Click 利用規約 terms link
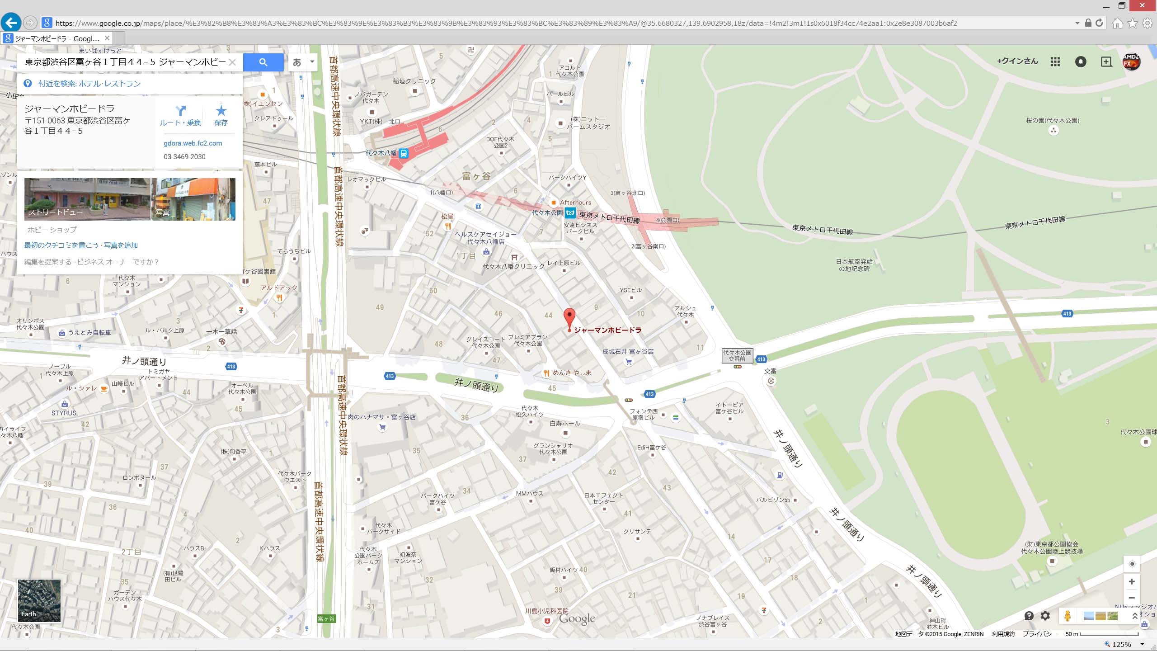1157x651 pixels. (x=1003, y=634)
